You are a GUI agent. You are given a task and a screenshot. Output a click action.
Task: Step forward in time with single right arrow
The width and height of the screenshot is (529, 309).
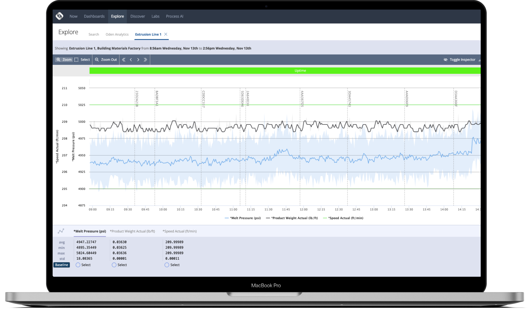tap(138, 59)
